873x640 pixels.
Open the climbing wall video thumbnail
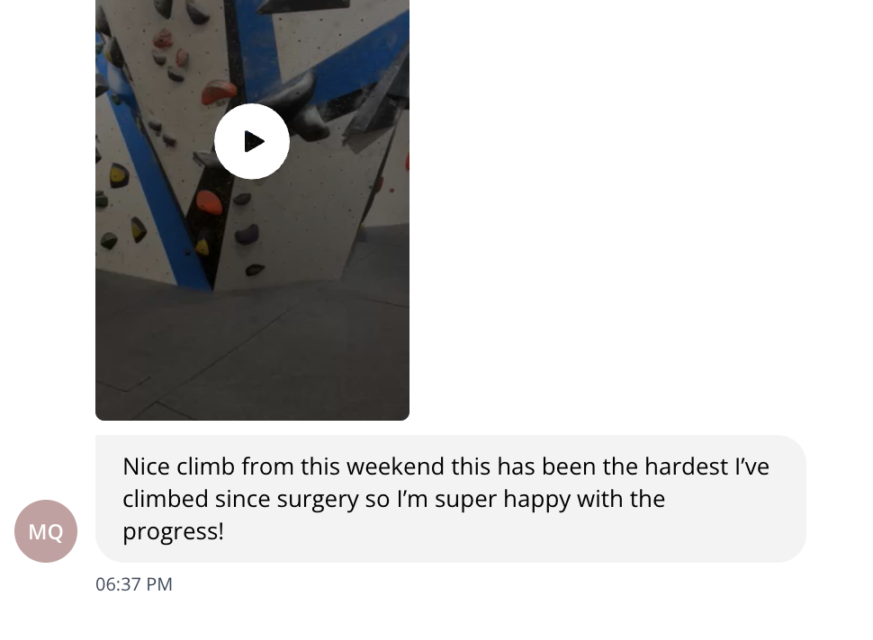pyautogui.click(x=252, y=270)
